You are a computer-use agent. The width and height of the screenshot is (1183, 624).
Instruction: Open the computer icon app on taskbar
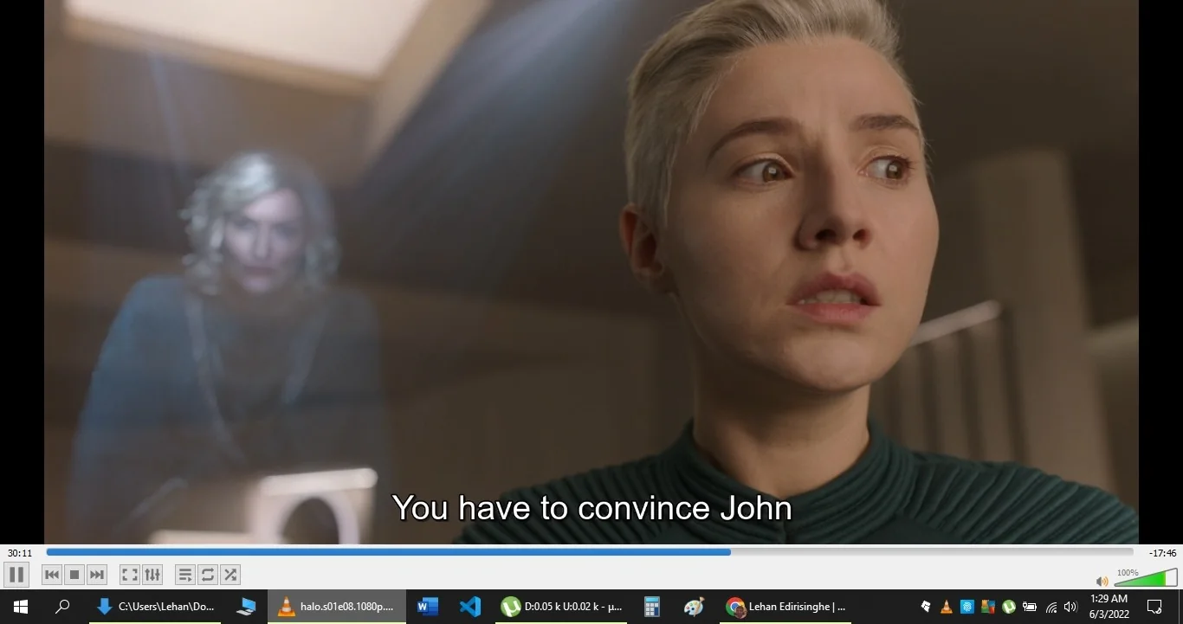coord(246,607)
